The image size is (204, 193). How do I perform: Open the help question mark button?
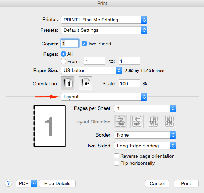point(9,183)
